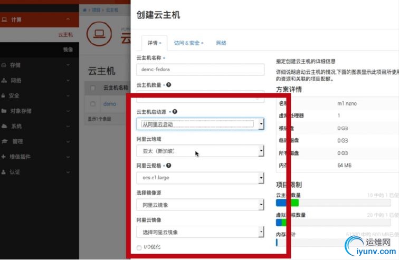399x260 pixels.
Task: Expand the 安全 section chevron
Action: coord(68,96)
